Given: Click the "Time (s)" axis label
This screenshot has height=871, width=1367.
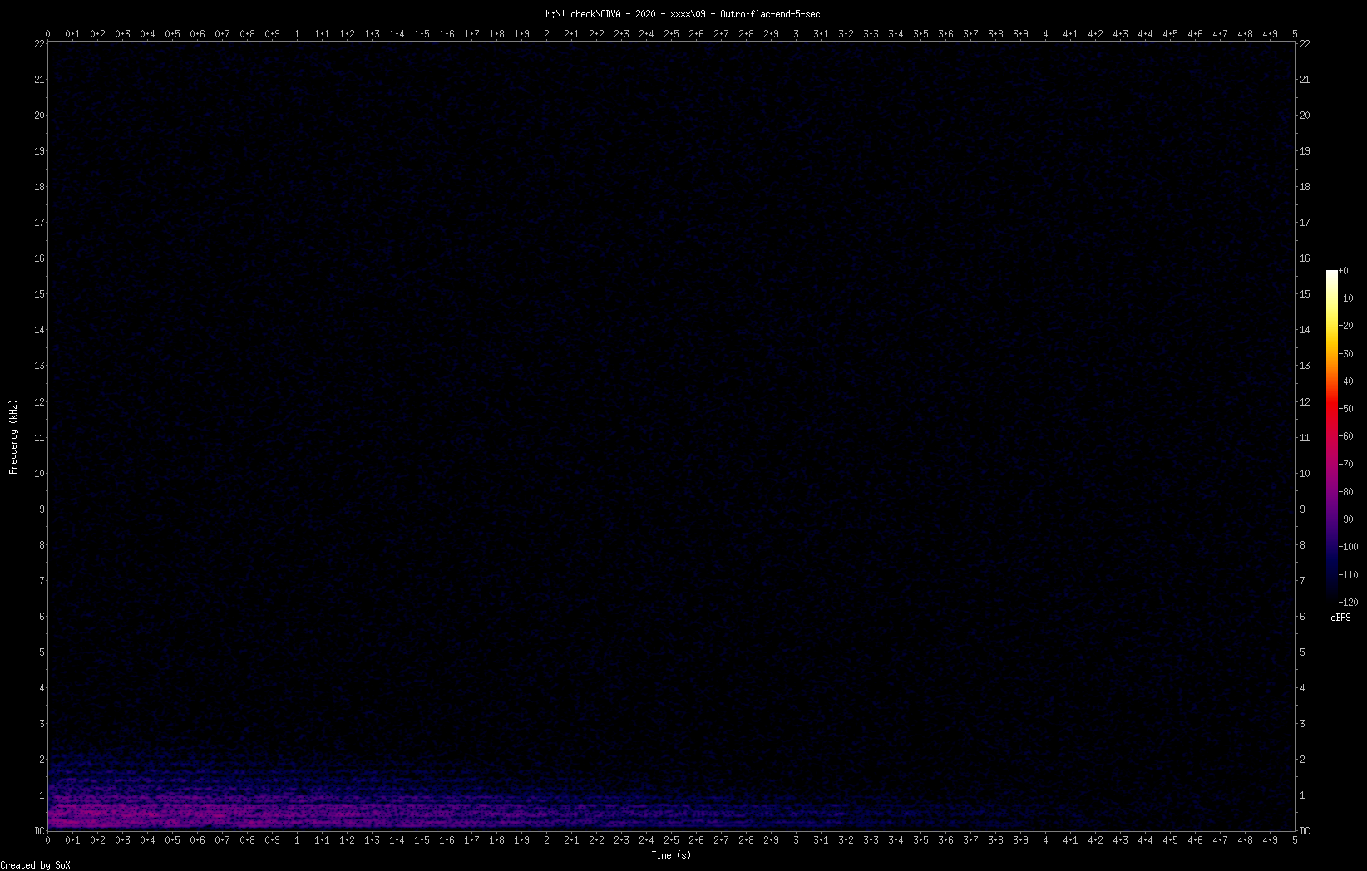Looking at the screenshot, I should click(671, 855).
